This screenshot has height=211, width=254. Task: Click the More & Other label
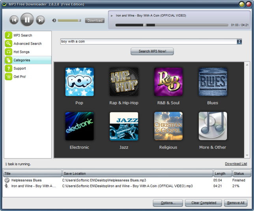point(213,148)
